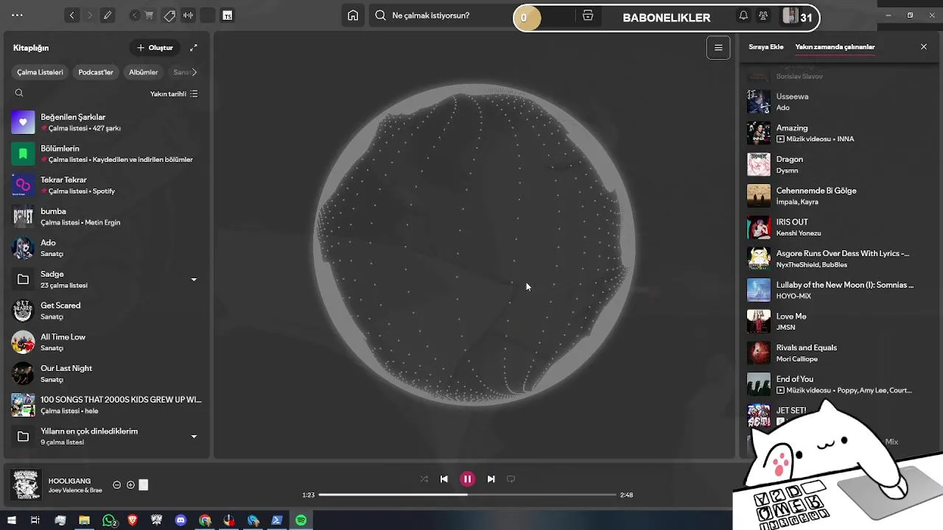Image resolution: width=943 pixels, height=530 pixels.
Task: Open the bumba playlist
Action: pyautogui.click(x=107, y=216)
